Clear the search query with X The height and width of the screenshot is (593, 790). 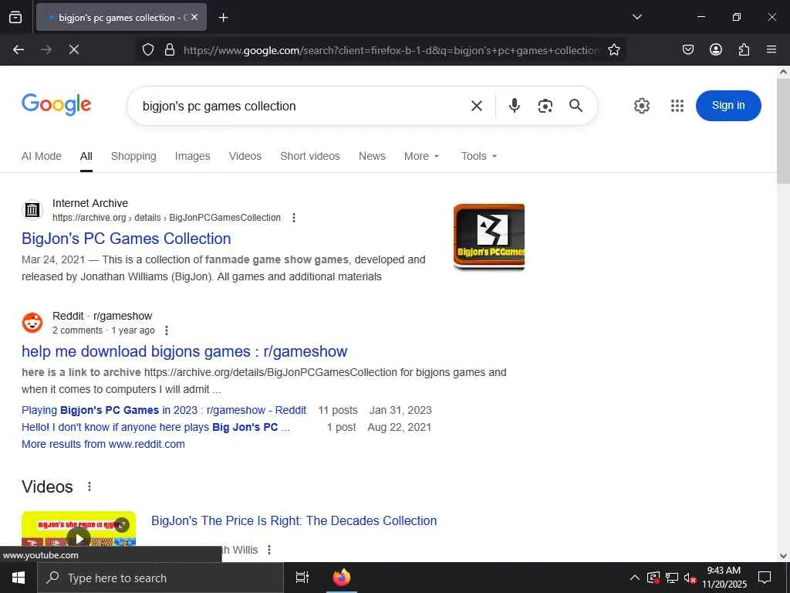(477, 106)
